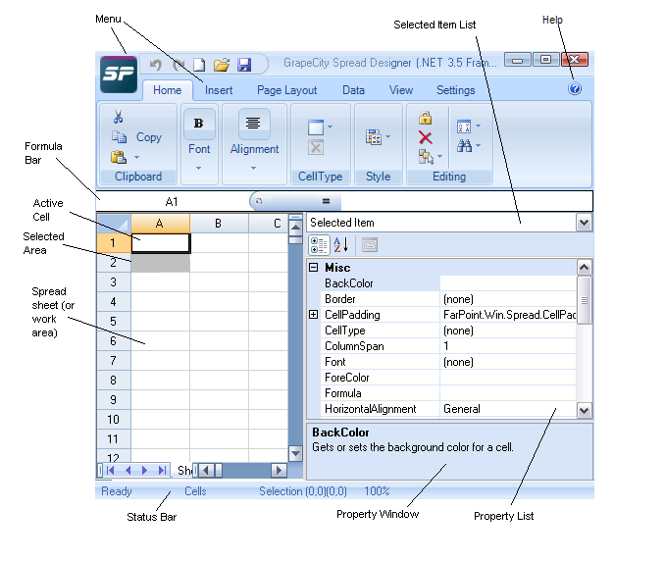
Task: Click the red X delete icon
Action: pyautogui.click(x=426, y=137)
